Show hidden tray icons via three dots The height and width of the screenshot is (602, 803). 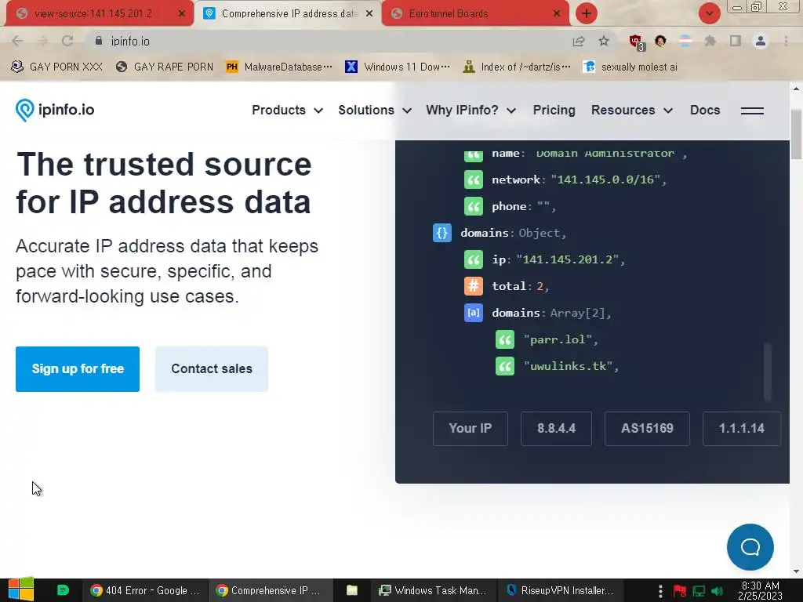pos(660,591)
